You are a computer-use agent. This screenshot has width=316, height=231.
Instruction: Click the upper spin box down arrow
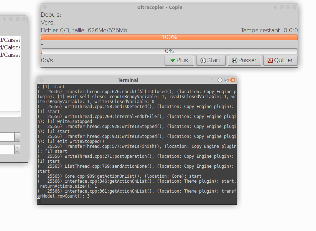tap(17, 139)
